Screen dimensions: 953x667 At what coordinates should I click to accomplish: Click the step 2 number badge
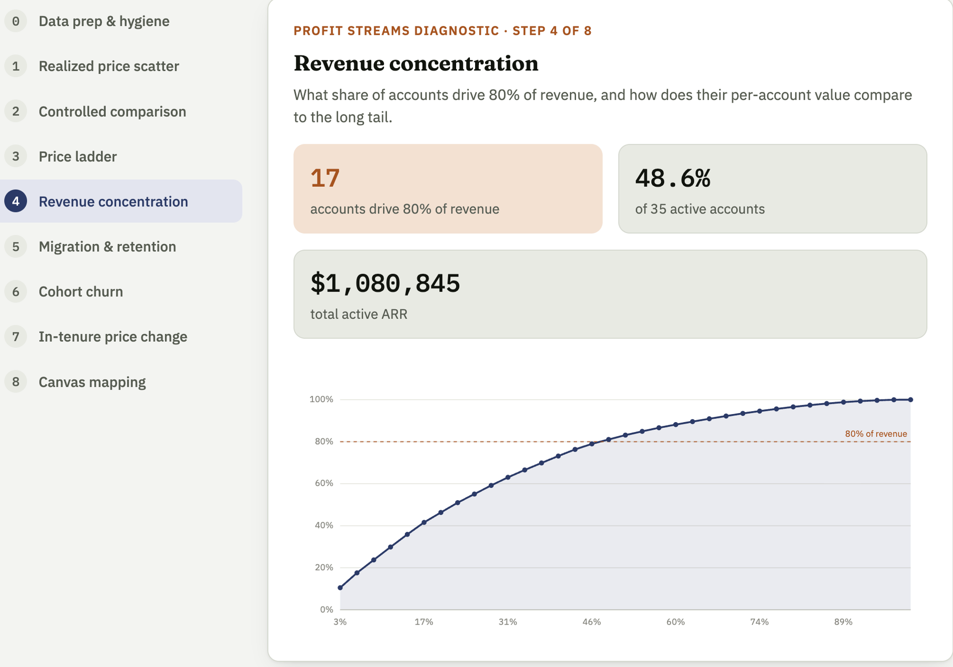click(16, 111)
